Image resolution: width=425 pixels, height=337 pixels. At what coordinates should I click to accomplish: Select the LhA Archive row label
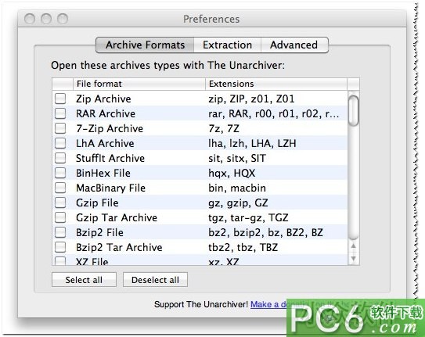(x=105, y=143)
